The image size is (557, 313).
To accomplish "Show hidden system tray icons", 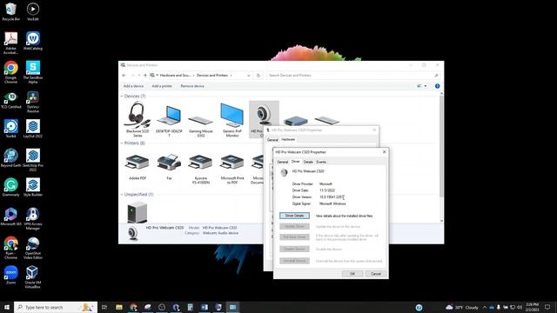I will (485, 307).
